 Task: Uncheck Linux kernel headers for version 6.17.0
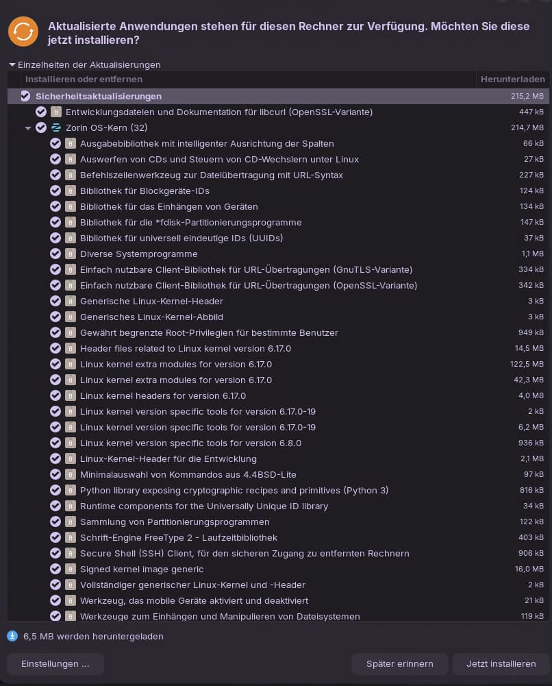[x=55, y=395]
